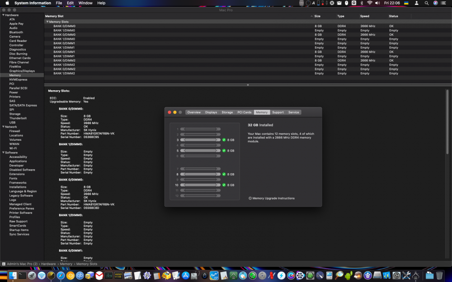Switch to the Storage tab
Screen dimensions: 452x282
(227, 112)
